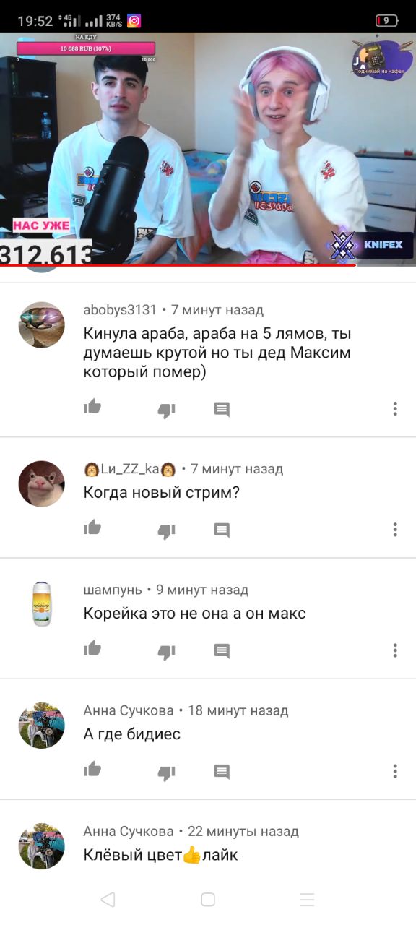
Task: Open шампунь user's avatar
Action: pos(41,604)
